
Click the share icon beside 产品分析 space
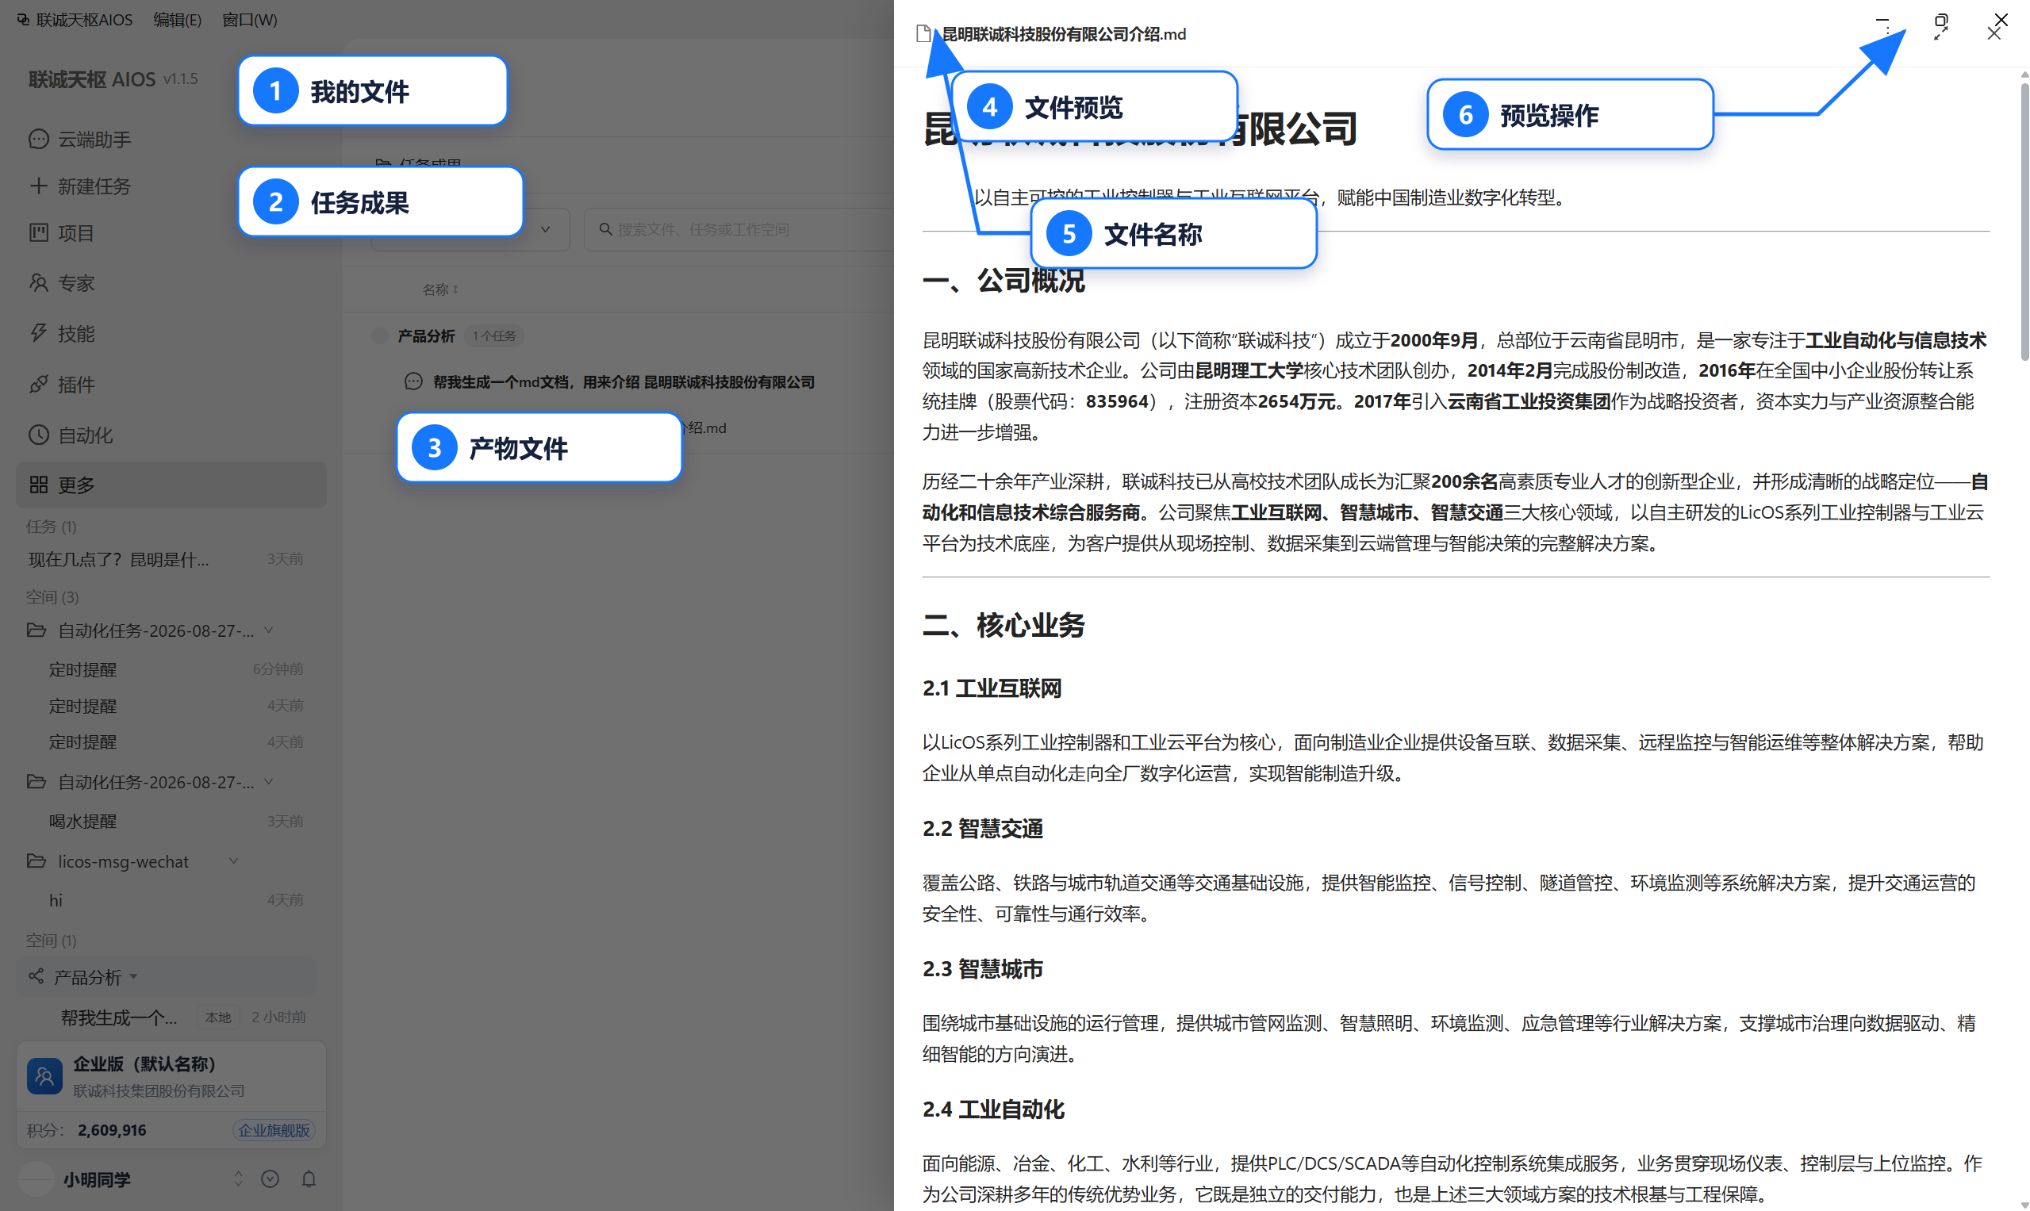coord(36,976)
